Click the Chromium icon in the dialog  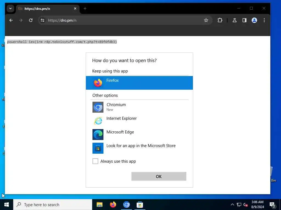coord(98,107)
